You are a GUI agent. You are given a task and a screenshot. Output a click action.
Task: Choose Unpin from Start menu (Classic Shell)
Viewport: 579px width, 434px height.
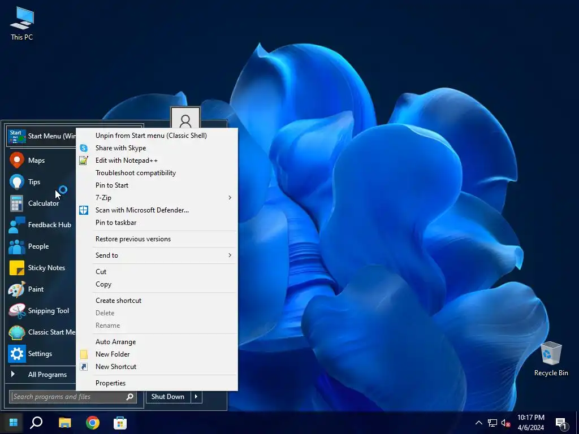pos(157,136)
